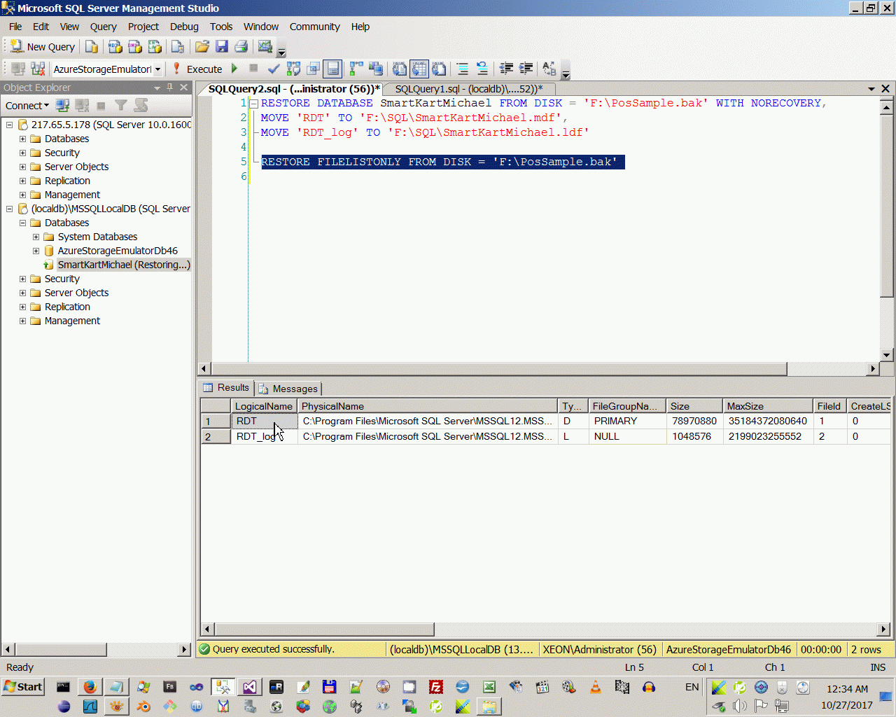Switch output to Results to Text
Viewport: 896px width, 717px height.
click(400, 69)
